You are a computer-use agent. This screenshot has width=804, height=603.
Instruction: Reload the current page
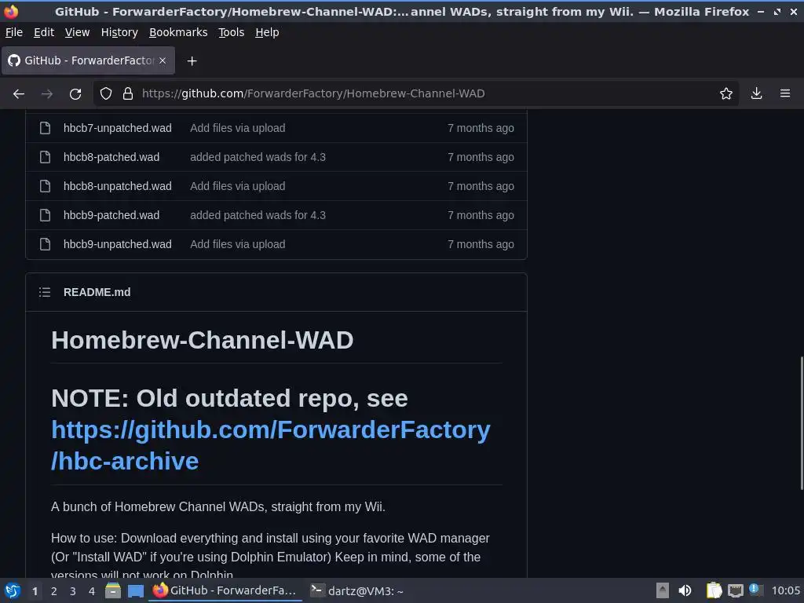coord(75,94)
